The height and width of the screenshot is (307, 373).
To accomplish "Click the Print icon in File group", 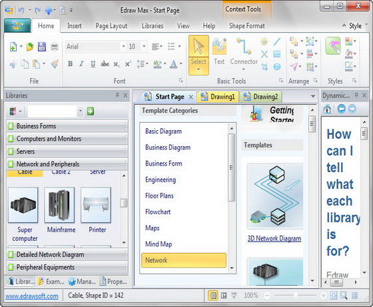I will coord(55,47).
